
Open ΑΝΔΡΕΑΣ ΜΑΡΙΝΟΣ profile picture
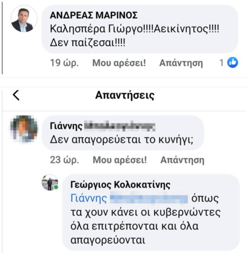24,19
